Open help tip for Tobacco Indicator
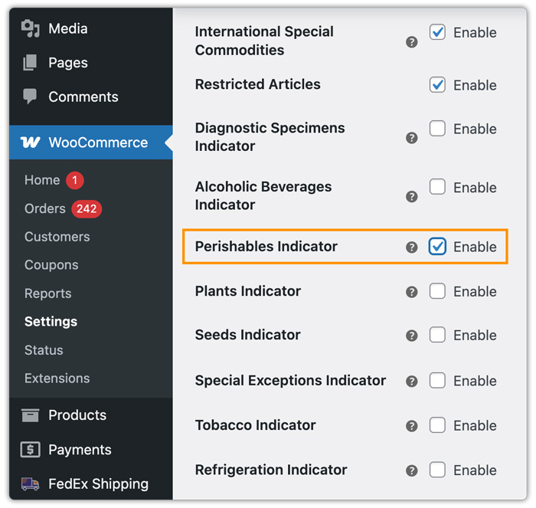The height and width of the screenshot is (508, 536). tap(412, 426)
